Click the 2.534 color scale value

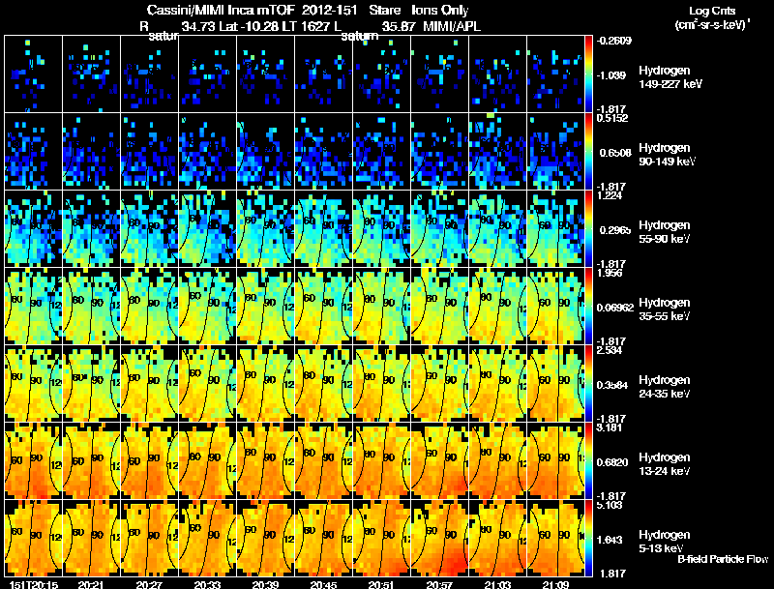point(610,350)
